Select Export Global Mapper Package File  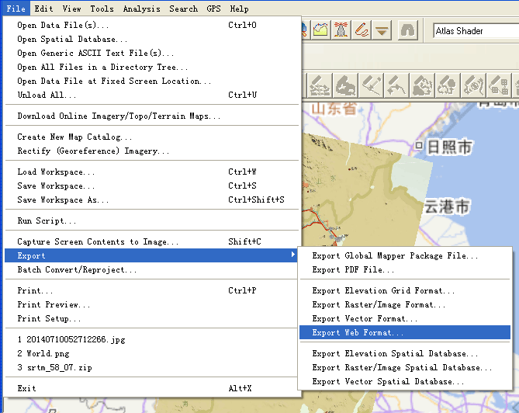405,255
